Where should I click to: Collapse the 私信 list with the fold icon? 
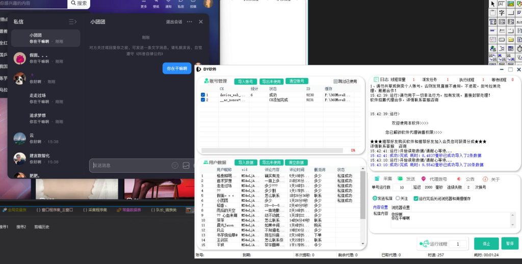[x=72, y=22]
